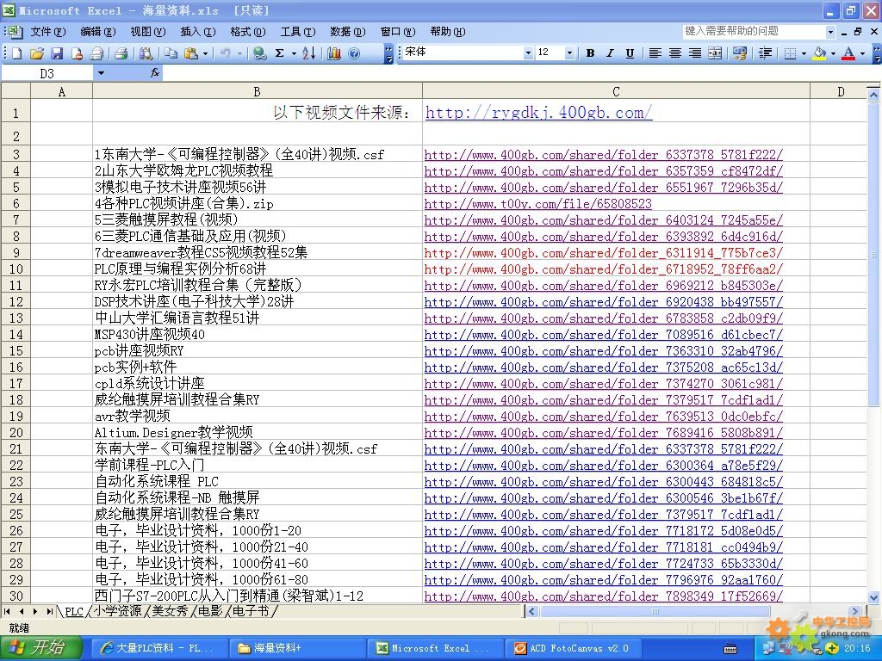Paste using the clipboard Paste icon
Viewport: 882px width, 661px height.
tap(191, 53)
